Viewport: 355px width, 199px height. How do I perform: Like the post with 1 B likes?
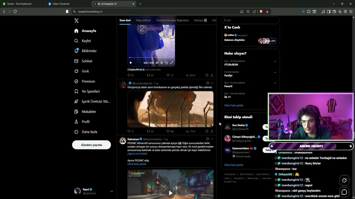[x=170, y=75]
